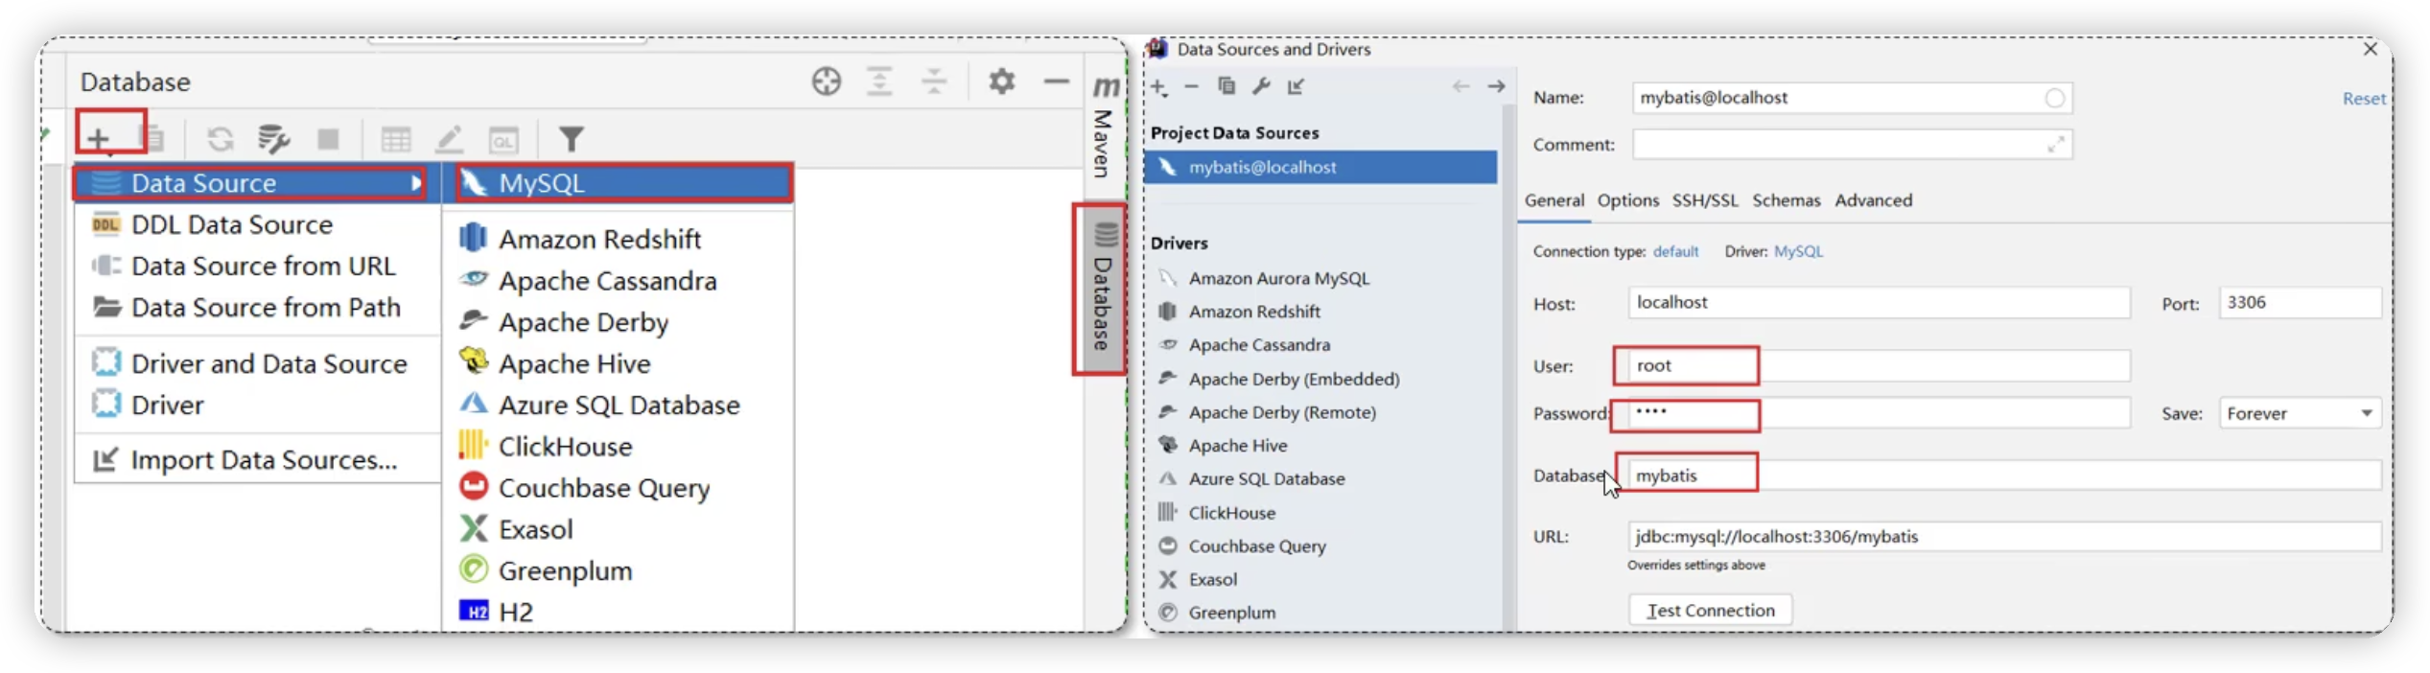Select Import Data Sources... entry
Viewport: 2430px width, 673px height.
coord(257,460)
